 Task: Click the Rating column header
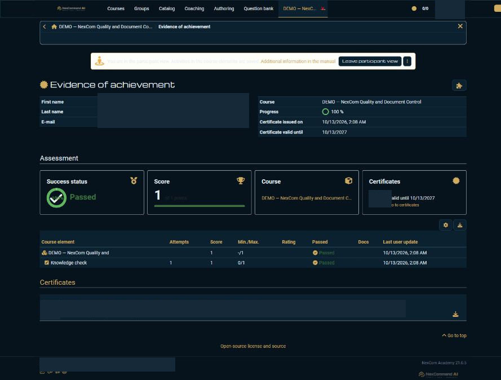289,242
